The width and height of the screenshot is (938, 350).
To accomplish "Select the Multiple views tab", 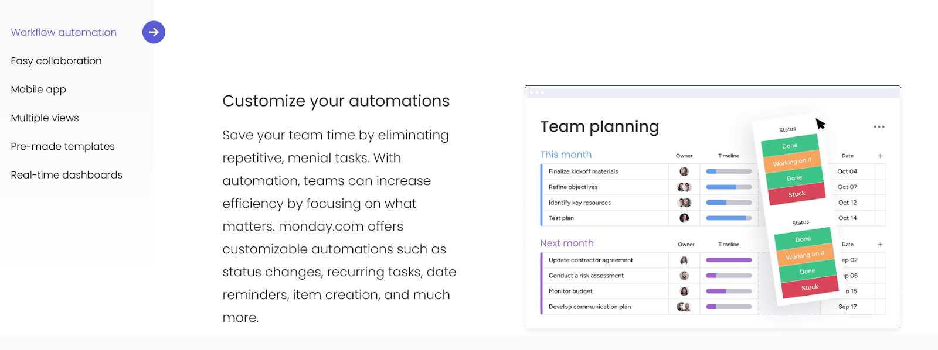I will pyautogui.click(x=45, y=118).
